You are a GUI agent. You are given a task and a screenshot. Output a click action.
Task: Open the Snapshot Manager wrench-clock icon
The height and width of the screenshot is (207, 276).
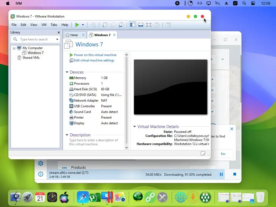pos(121,25)
